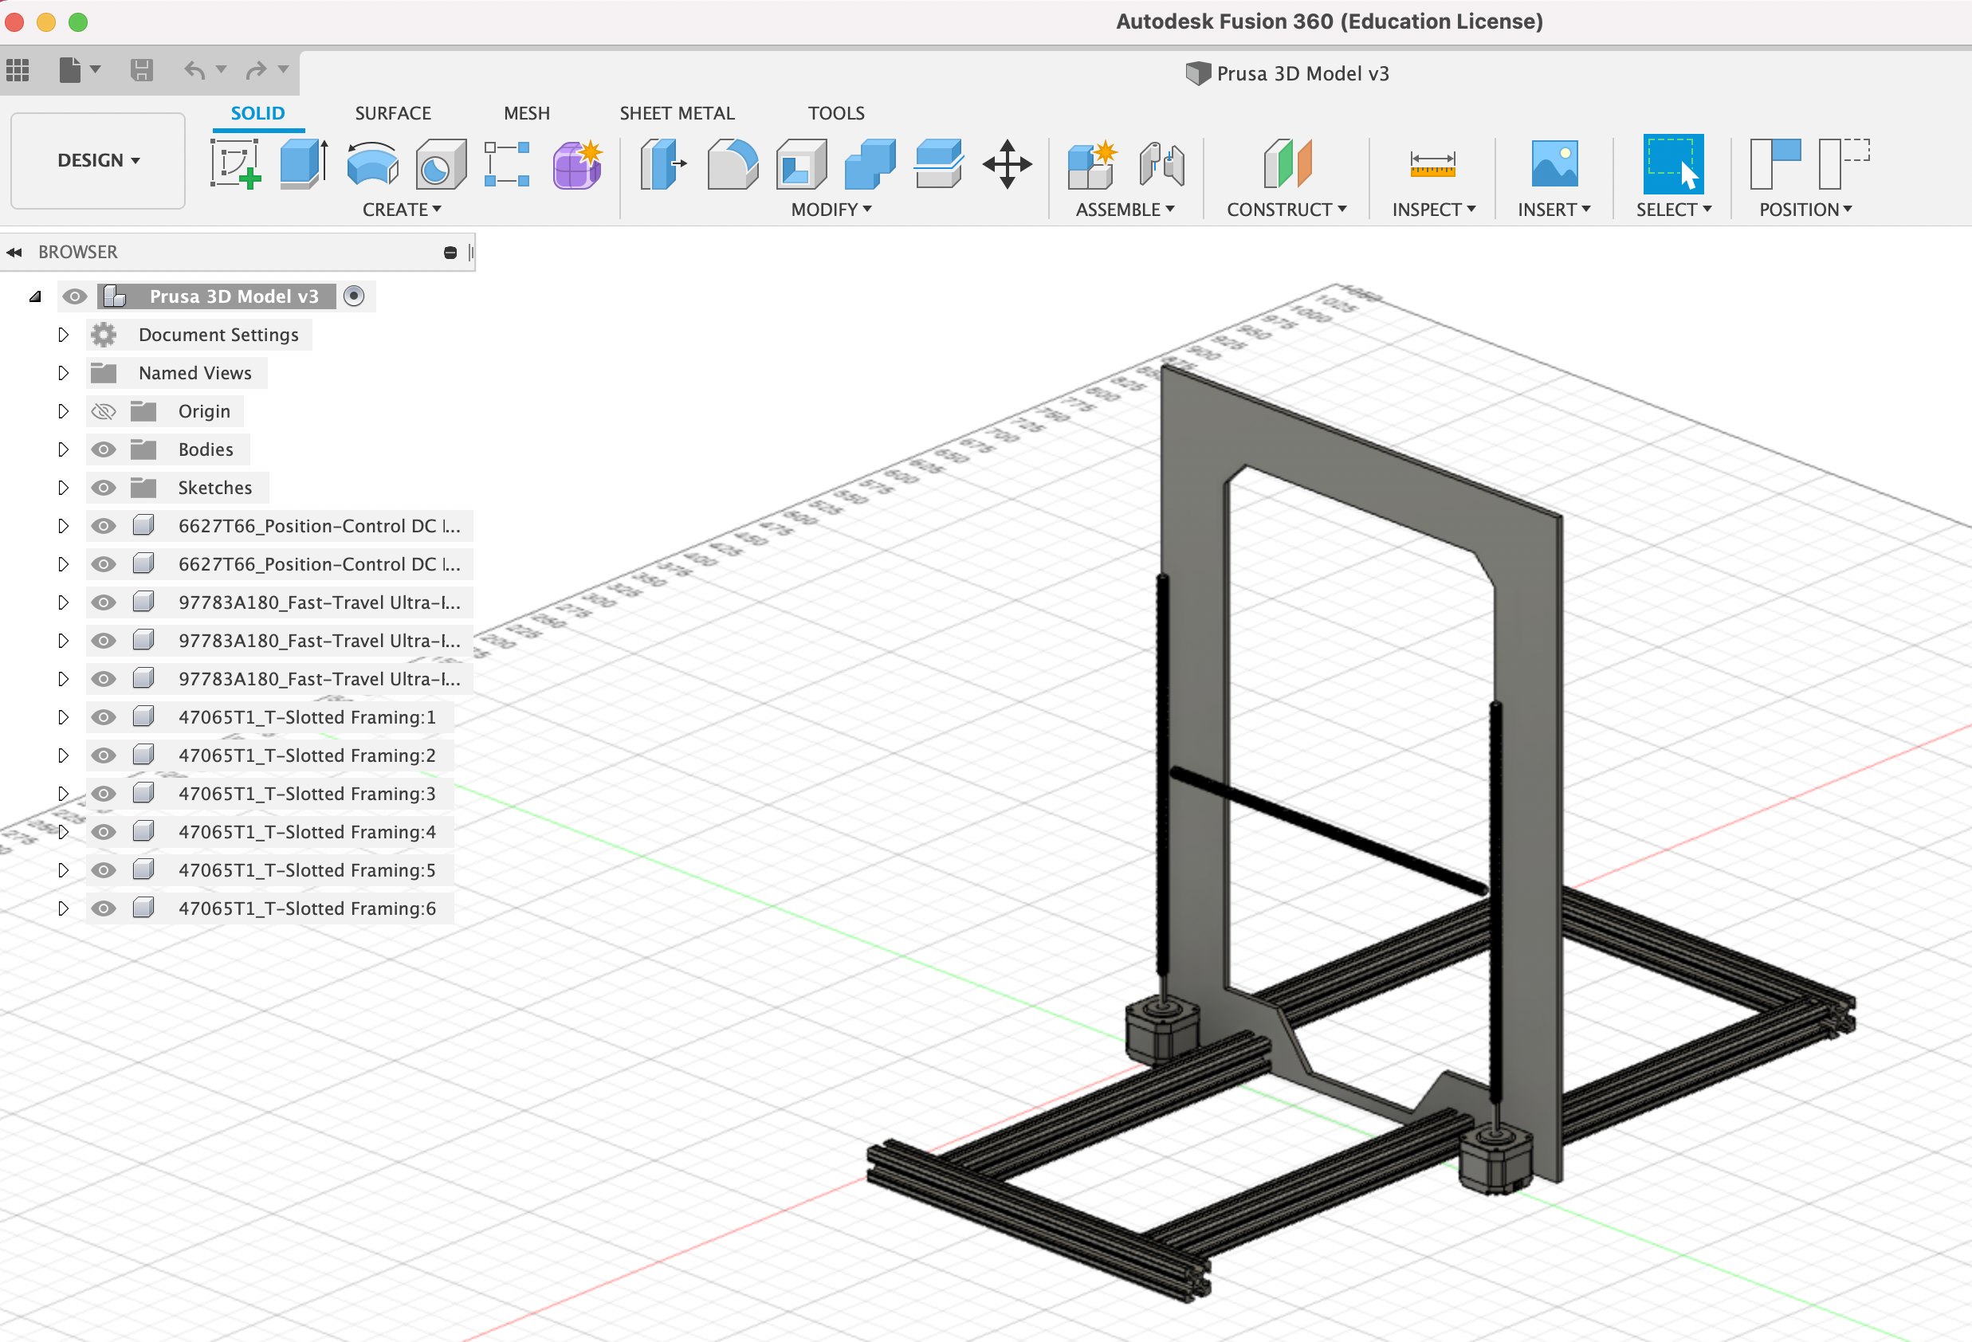
Task: Expand Origin folder node
Action: (63, 411)
